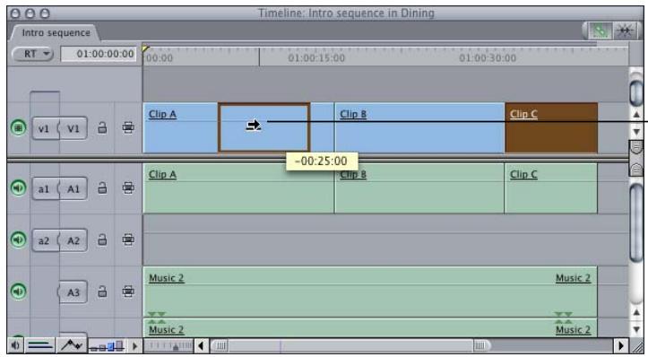Mute the A1 audio track
The height and width of the screenshot is (357, 648).
pyautogui.click(x=18, y=187)
